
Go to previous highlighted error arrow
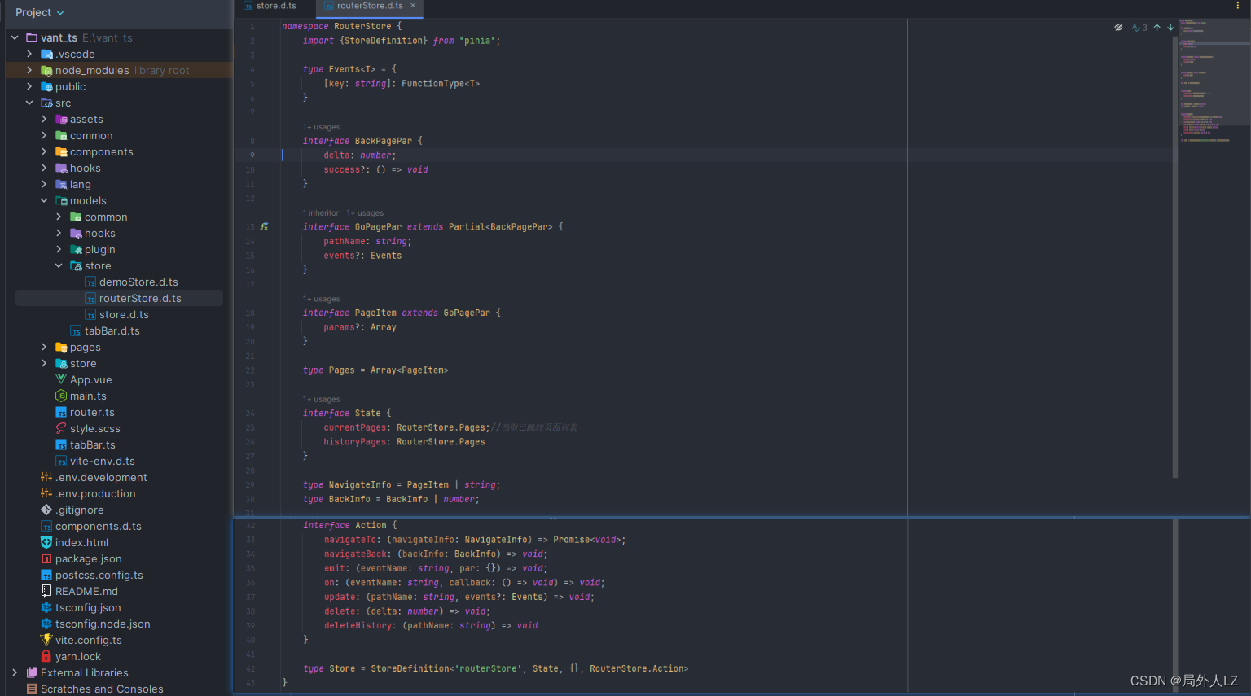(1157, 28)
